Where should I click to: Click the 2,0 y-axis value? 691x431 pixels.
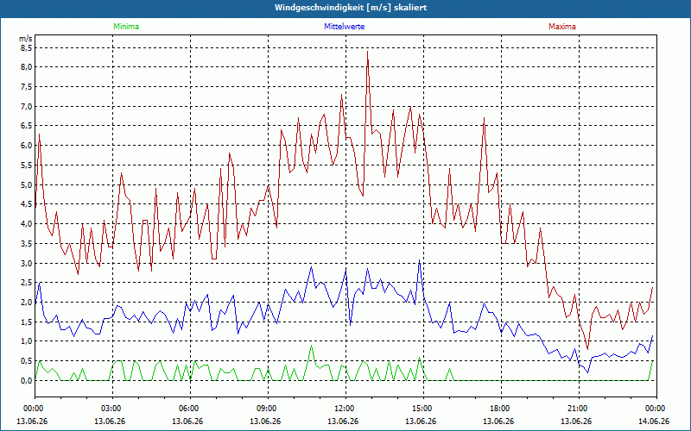click(x=26, y=303)
